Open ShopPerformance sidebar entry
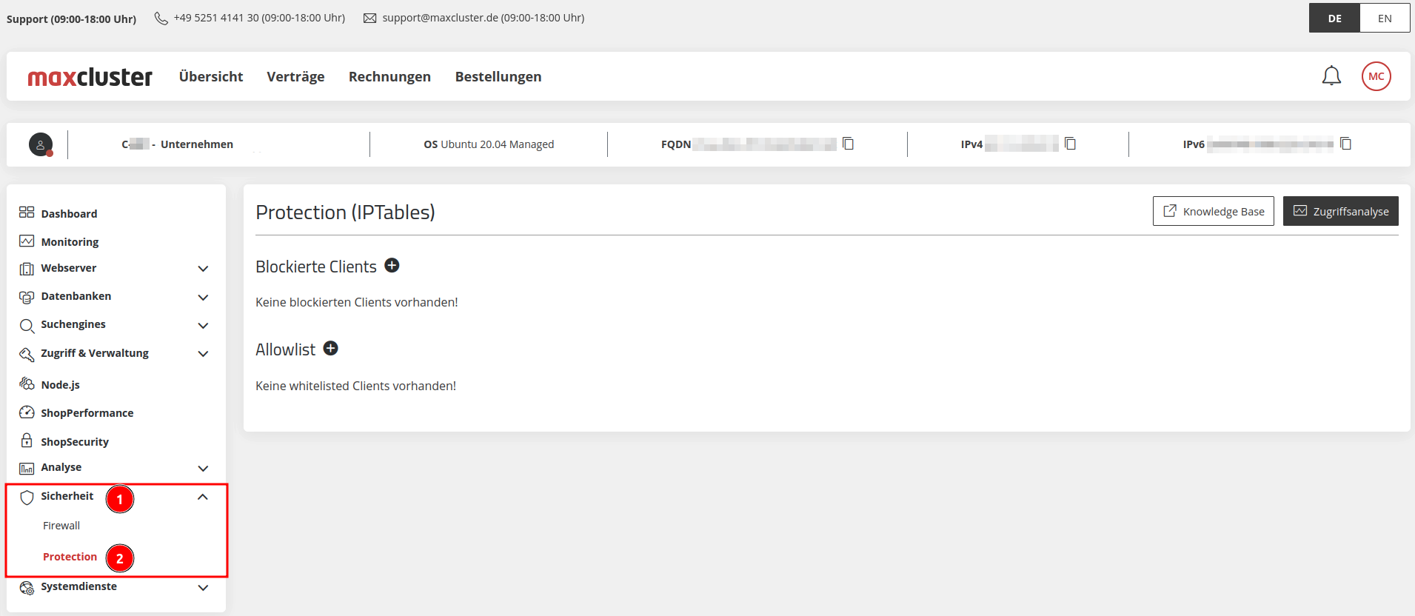Screen dimensions: 1415x616 tap(87, 413)
